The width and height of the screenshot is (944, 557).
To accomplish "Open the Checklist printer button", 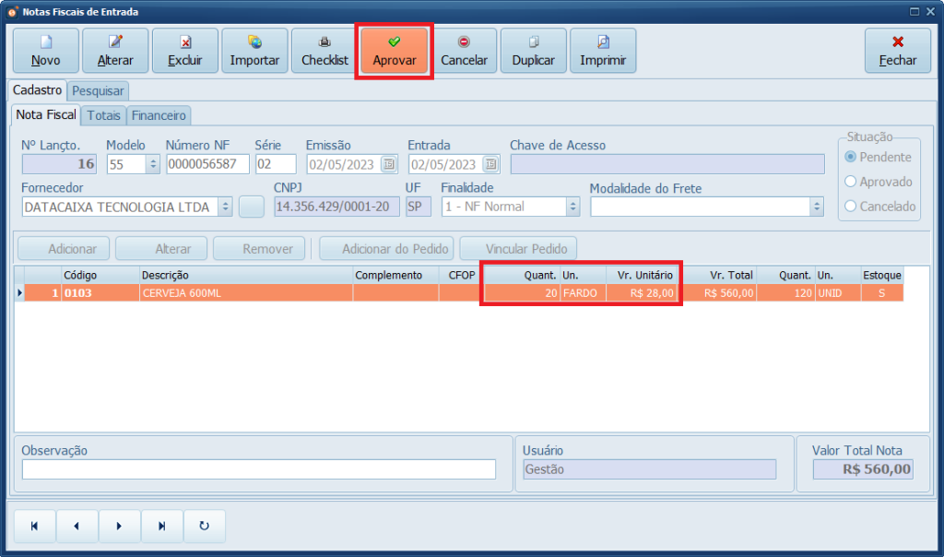I will click(x=324, y=51).
